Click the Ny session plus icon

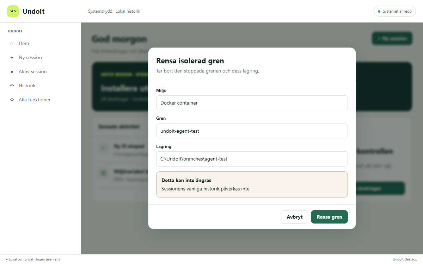12,58
